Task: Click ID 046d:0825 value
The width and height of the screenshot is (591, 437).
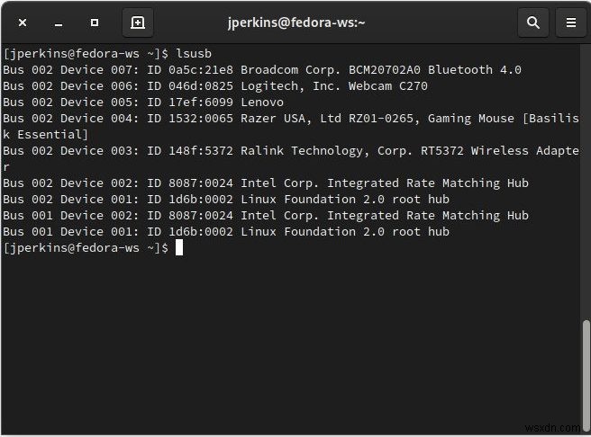Action: (x=201, y=85)
